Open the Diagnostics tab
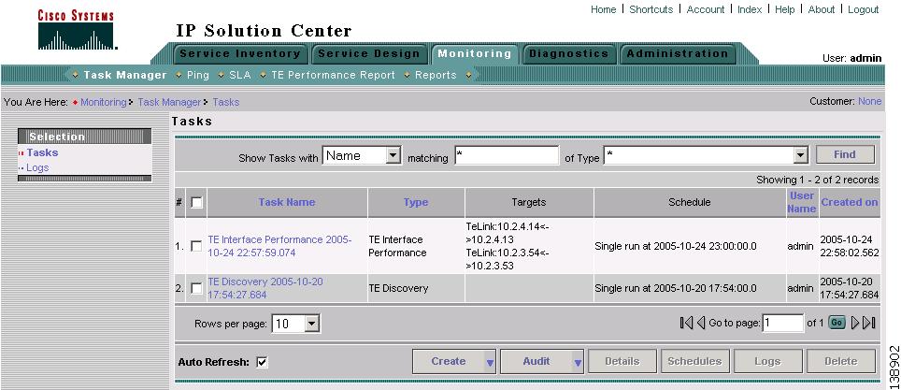 568,54
